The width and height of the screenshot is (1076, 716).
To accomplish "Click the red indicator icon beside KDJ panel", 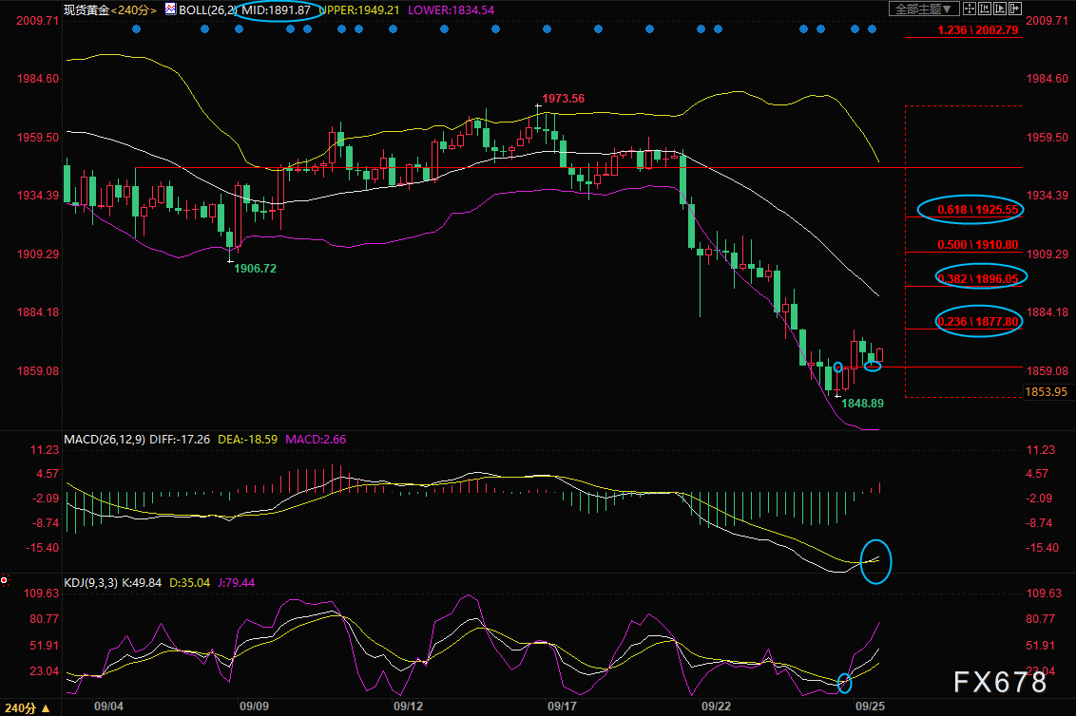I will (x=4, y=580).
